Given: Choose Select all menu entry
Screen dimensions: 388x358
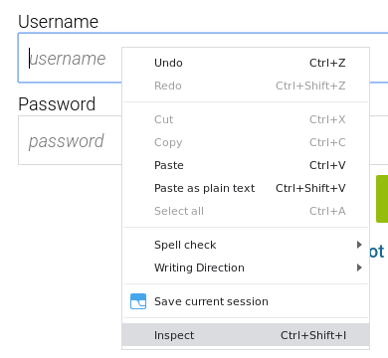Looking at the screenshot, I should click(x=246, y=211).
